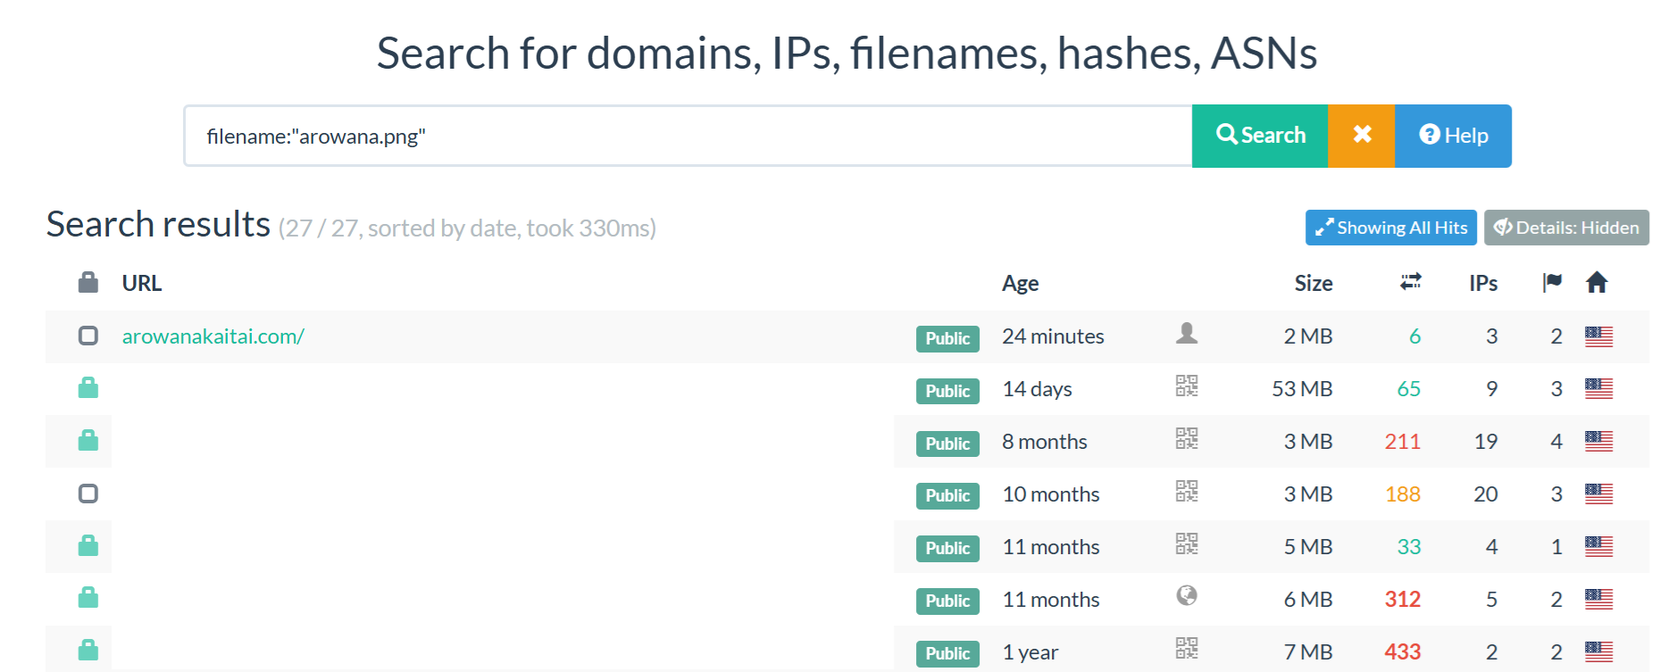Screen dimensions: 1677x672
Task: Click the US flag in the 53 MB row
Action: (1598, 388)
